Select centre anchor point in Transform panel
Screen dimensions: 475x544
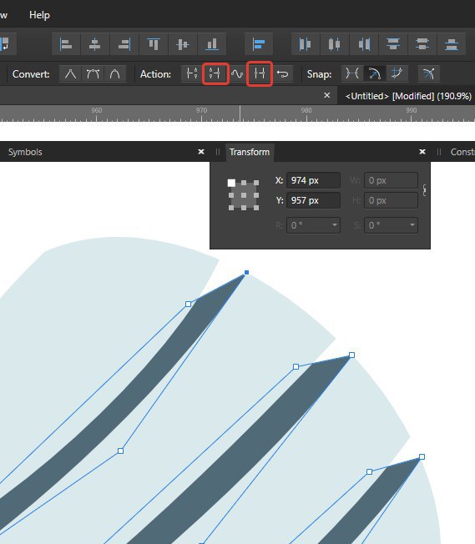point(244,195)
